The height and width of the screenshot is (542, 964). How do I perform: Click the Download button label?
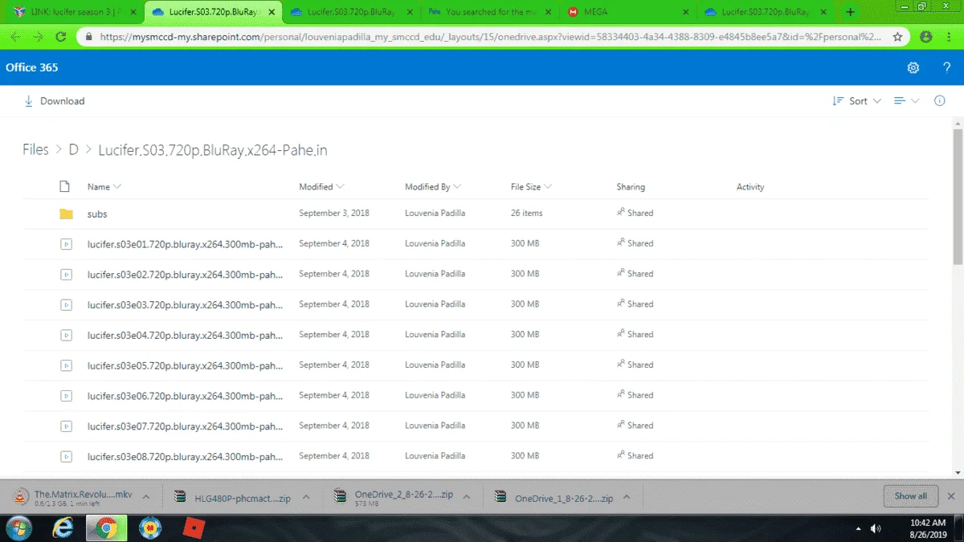tap(62, 101)
